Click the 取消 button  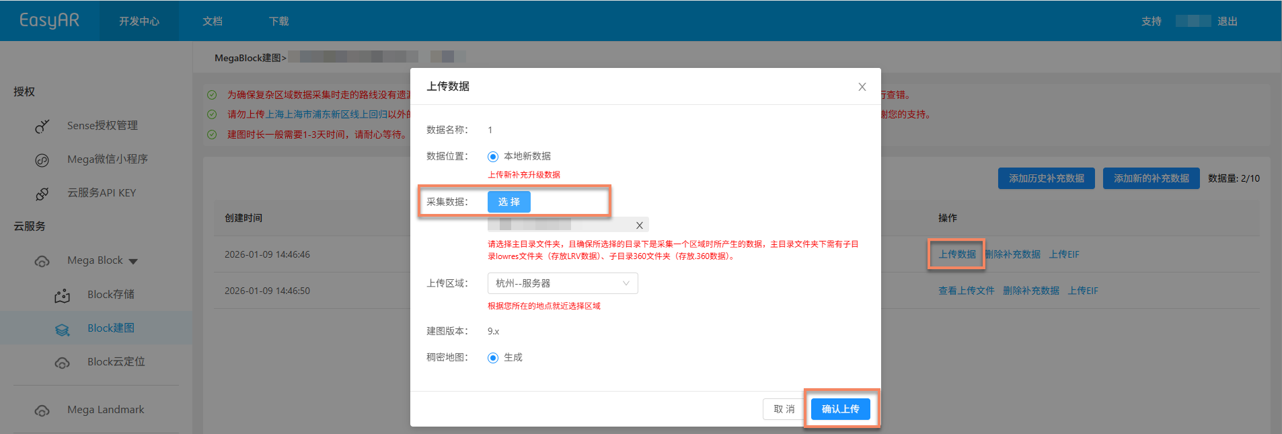pyautogui.click(x=784, y=409)
